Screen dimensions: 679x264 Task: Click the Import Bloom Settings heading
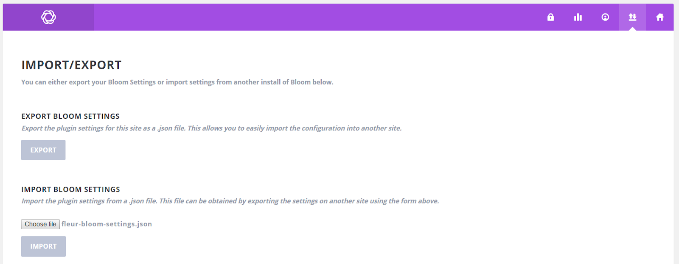click(70, 189)
